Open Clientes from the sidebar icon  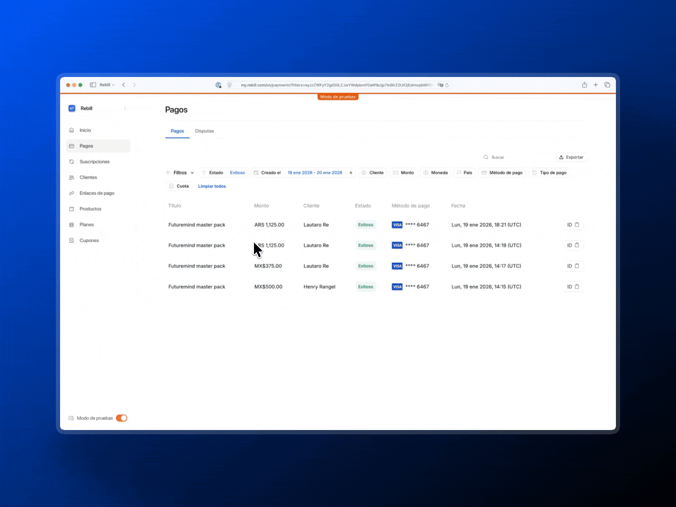click(71, 177)
